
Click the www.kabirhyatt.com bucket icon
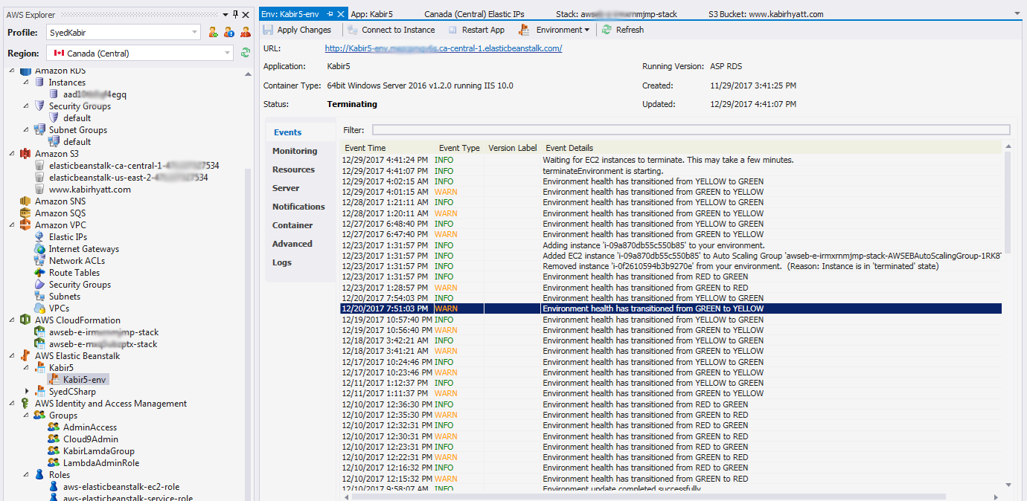coord(39,190)
